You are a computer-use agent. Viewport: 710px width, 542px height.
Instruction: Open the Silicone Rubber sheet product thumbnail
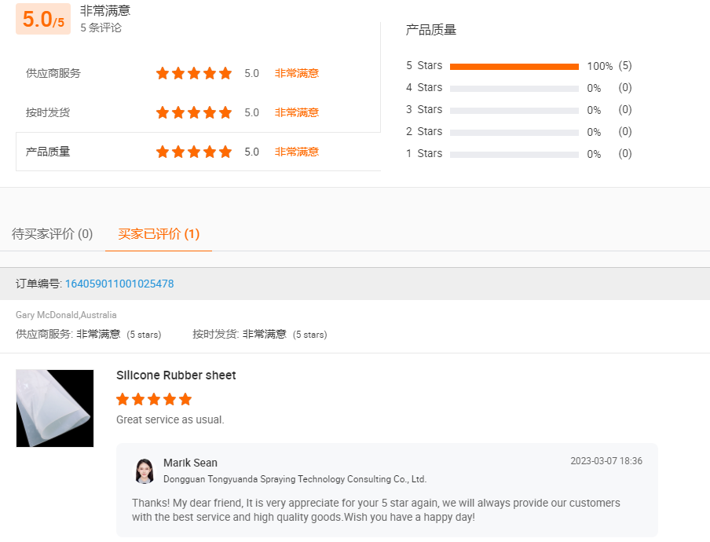coord(55,408)
